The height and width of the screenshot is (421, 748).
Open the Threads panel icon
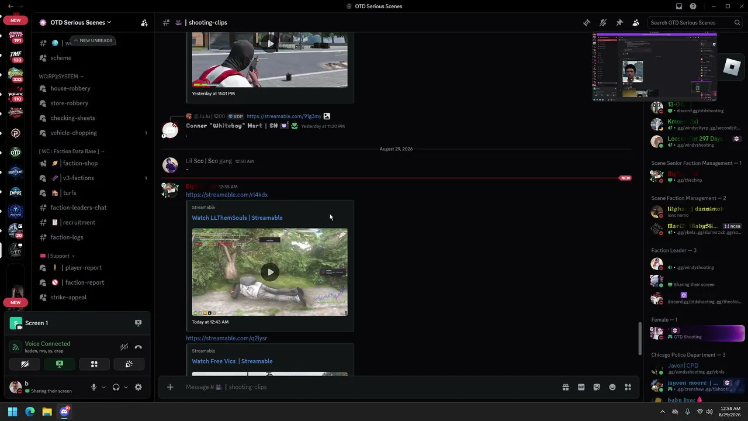(586, 23)
